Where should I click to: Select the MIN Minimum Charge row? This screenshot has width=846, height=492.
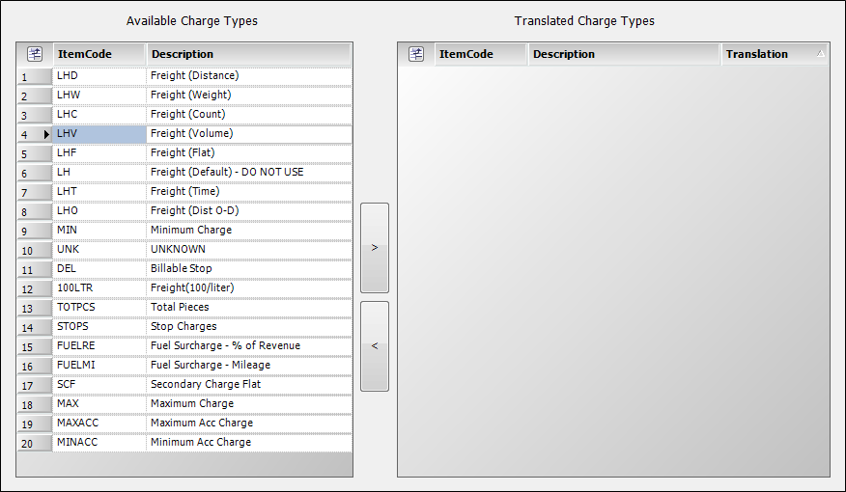pyautogui.click(x=194, y=230)
